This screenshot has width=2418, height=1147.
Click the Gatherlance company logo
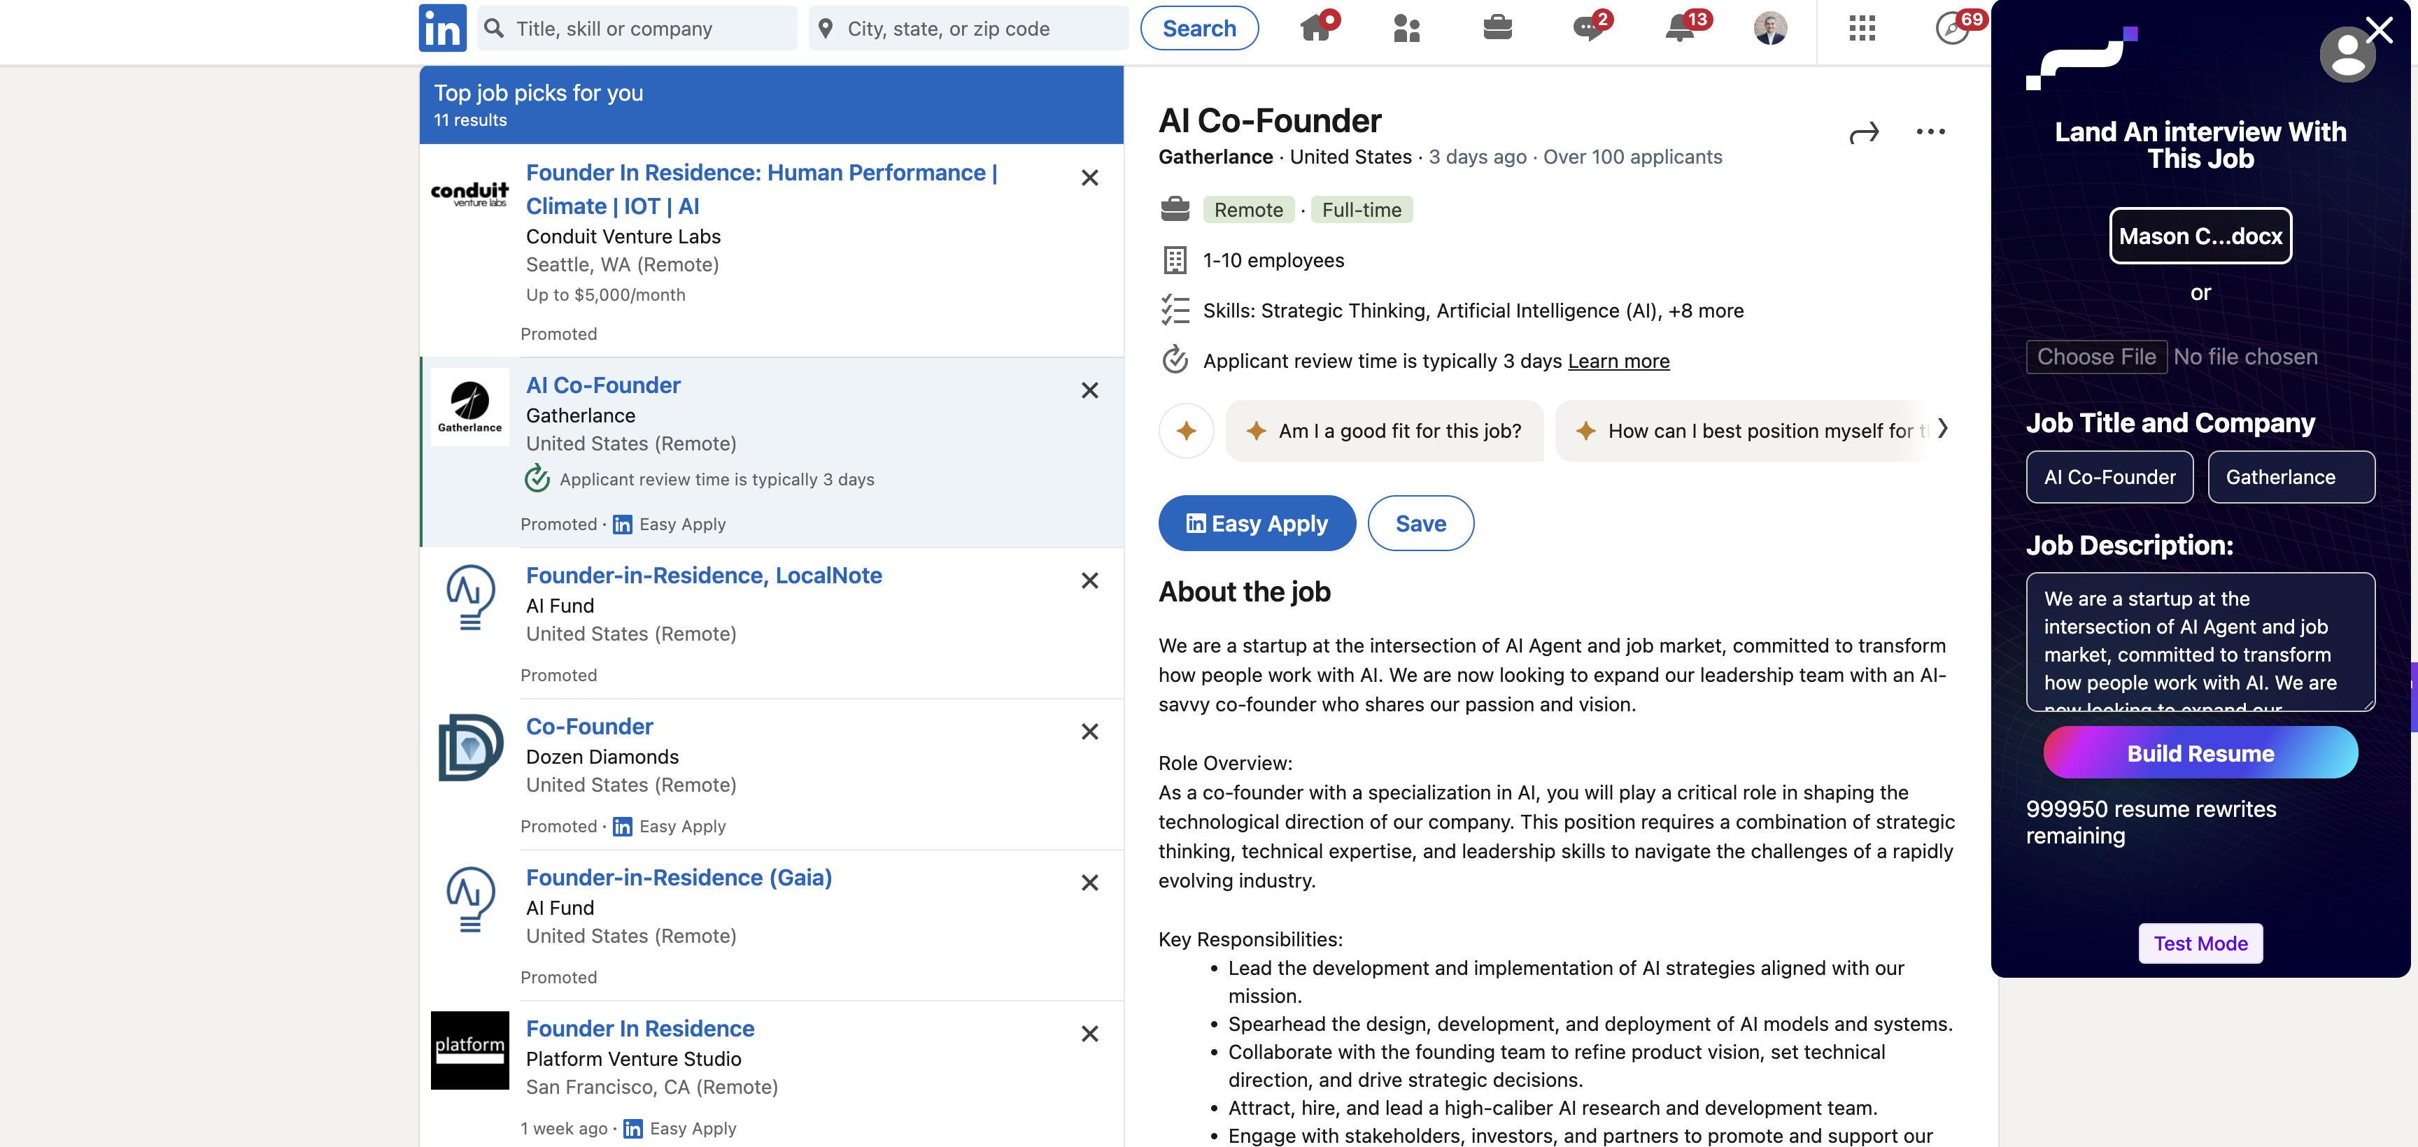tap(469, 406)
